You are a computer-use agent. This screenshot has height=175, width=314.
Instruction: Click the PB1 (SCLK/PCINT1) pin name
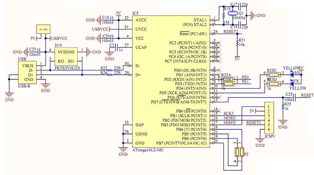(x=188, y=116)
